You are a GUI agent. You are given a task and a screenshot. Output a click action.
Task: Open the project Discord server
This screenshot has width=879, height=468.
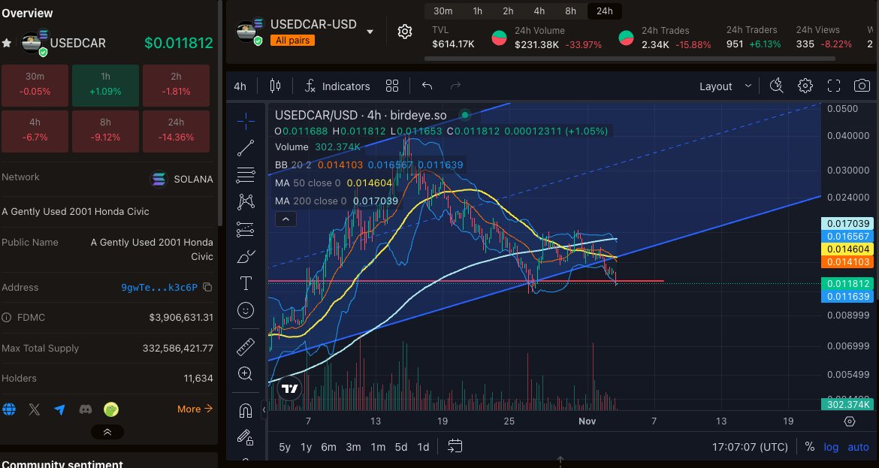click(85, 409)
